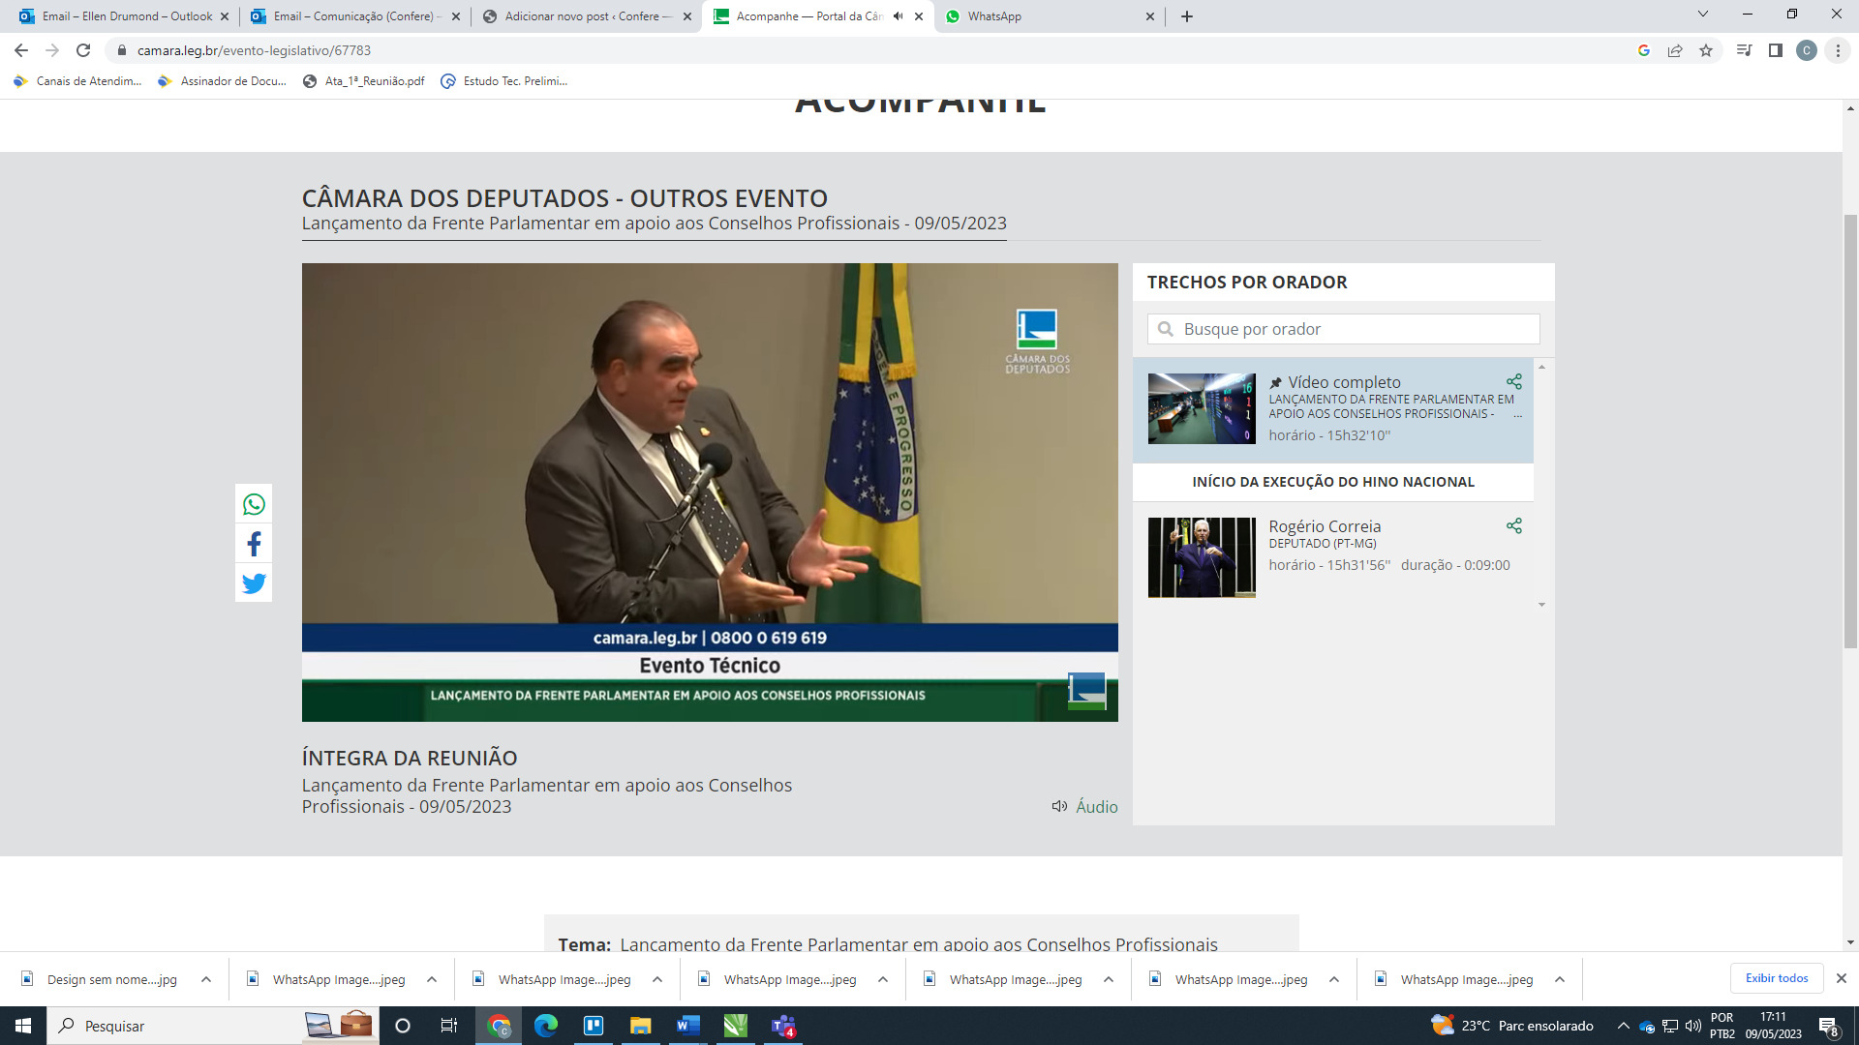The height and width of the screenshot is (1045, 1859).
Task: Click Busque por orador search field
Action: [x=1346, y=329]
